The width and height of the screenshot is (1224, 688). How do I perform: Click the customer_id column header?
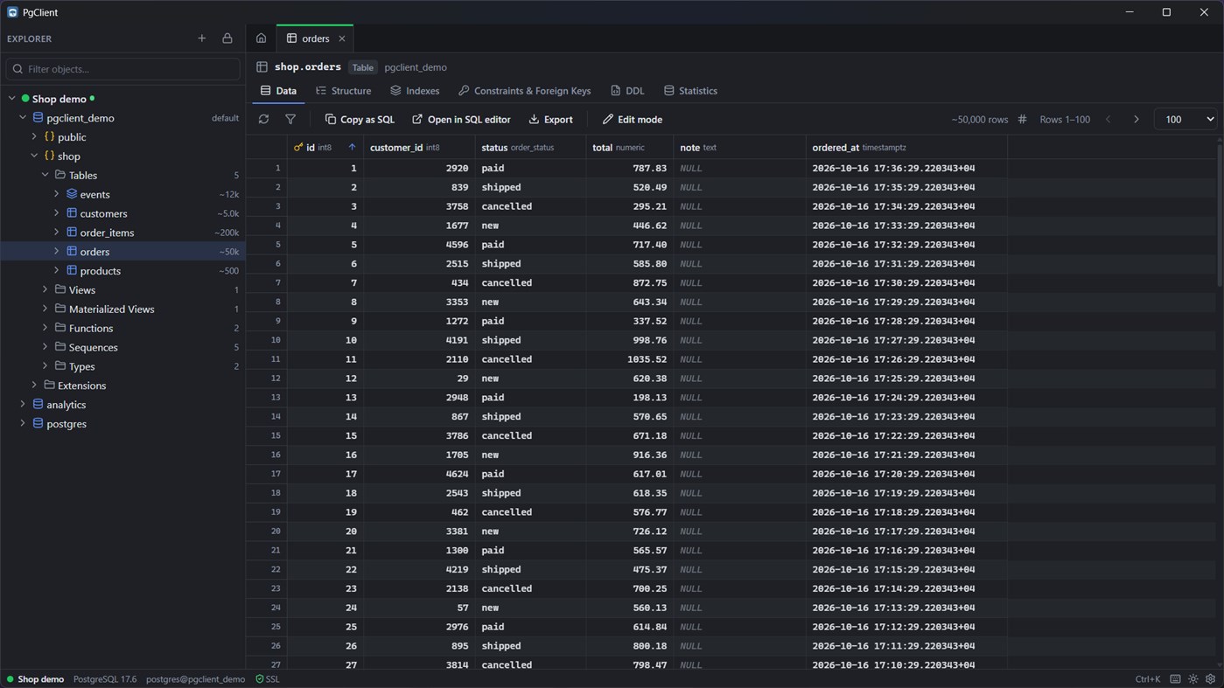[419, 148]
